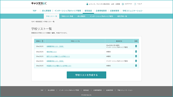Click footer 配信設定 link

pyautogui.click(x=86, y=90)
